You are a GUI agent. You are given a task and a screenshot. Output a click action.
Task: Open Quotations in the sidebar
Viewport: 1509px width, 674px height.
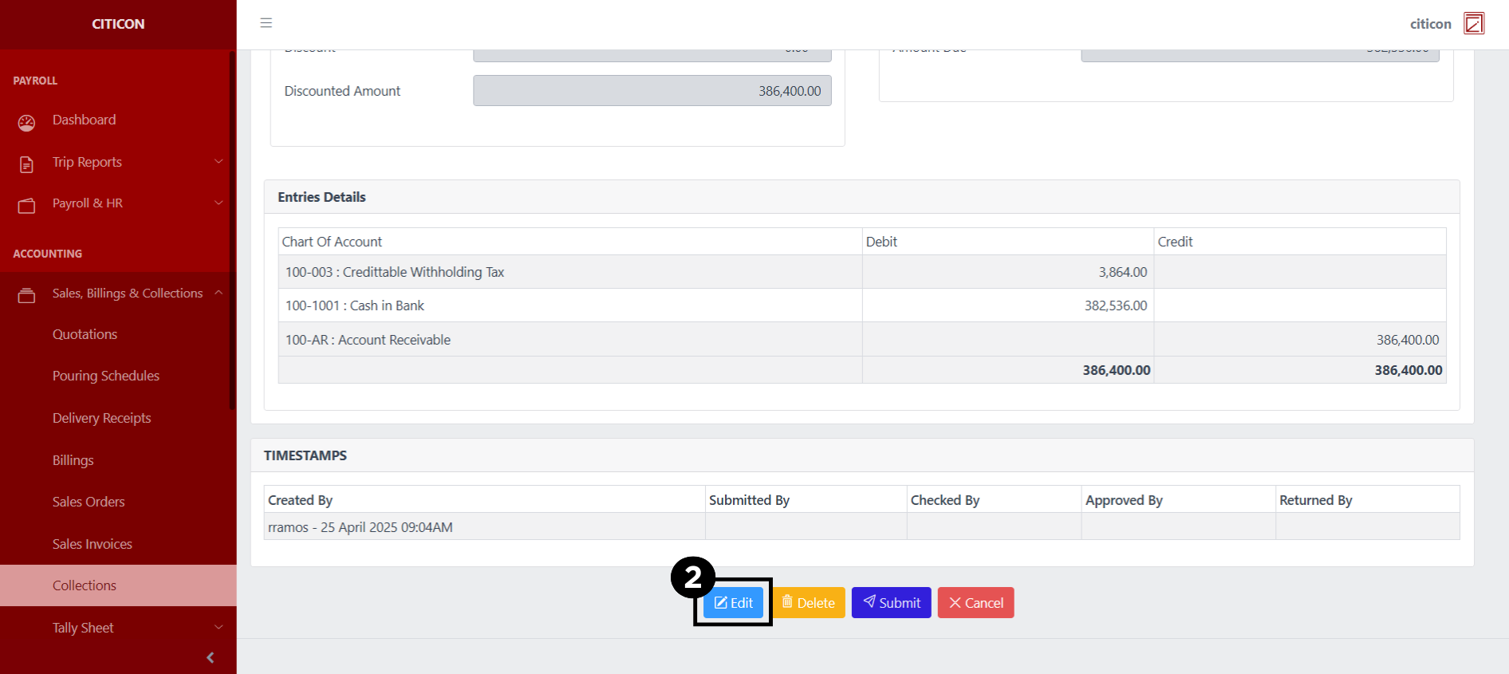pyautogui.click(x=85, y=334)
